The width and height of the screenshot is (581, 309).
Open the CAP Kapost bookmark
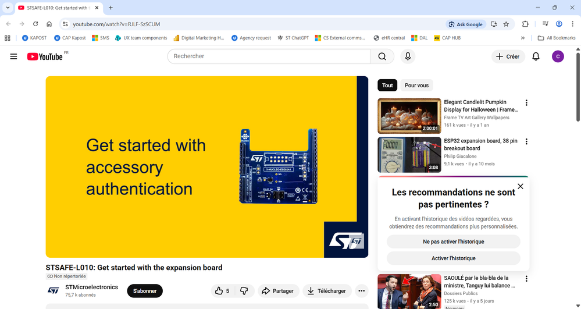70,38
